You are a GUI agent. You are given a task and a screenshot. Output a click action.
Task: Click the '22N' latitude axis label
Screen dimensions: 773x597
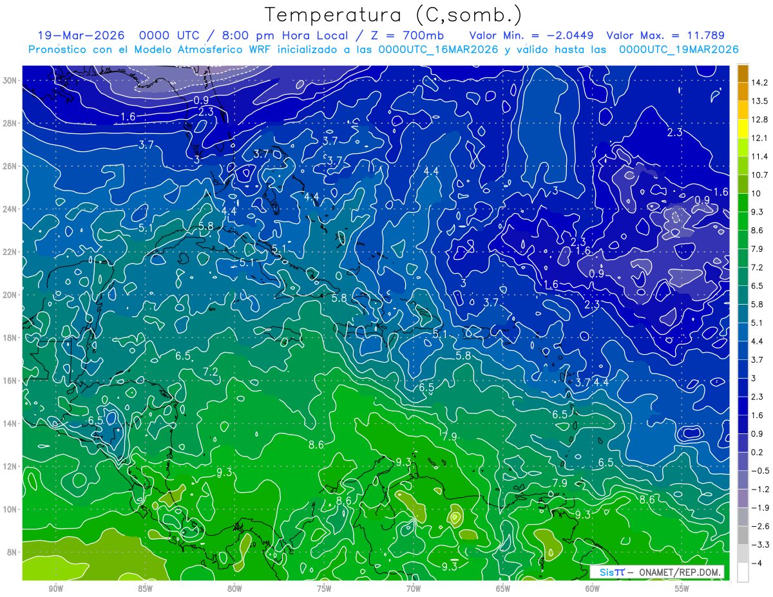coord(10,252)
